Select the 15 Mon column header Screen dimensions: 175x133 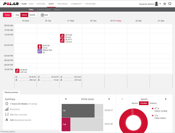[x=25, y=21]
